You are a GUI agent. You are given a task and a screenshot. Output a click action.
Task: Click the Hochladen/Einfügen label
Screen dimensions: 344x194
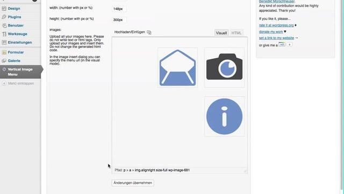pos(130,32)
